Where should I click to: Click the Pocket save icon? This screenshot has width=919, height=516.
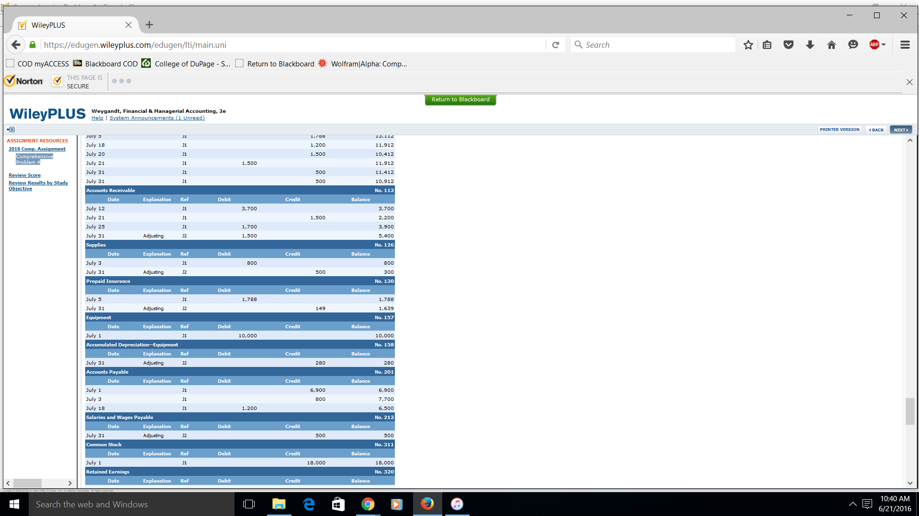pyautogui.click(x=788, y=45)
